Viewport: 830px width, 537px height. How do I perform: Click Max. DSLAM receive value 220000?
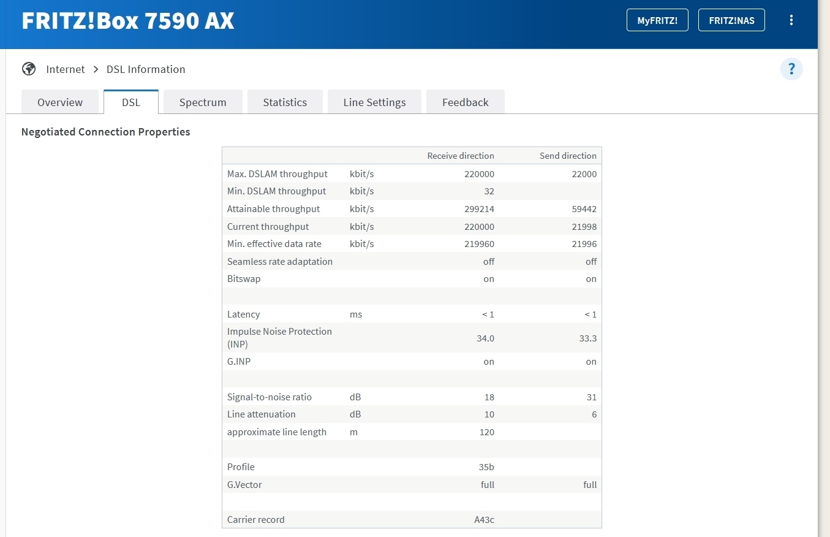(x=479, y=174)
